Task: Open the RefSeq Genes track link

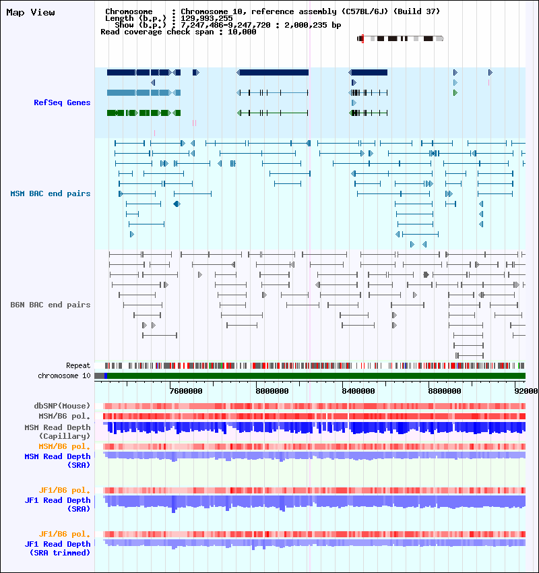Action: [x=62, y=102]
